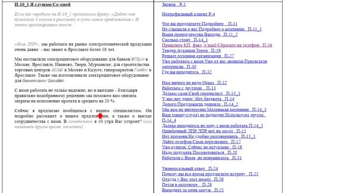Open "У нас нет денег/Нет бюджета П-14"
This screenshot has width=344, height=193.
(x=198, y=99)
